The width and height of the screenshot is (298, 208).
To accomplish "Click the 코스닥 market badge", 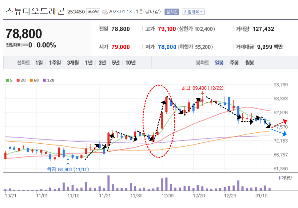I will (93, 12).
